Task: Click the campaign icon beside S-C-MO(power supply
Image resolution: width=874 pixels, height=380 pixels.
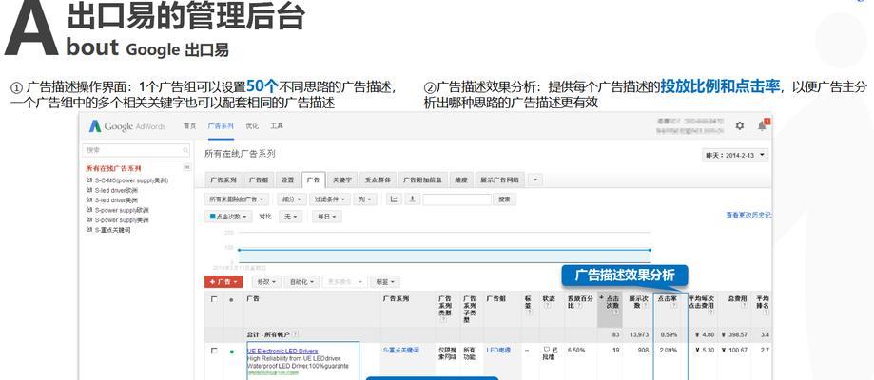Action: pos(89,180)
